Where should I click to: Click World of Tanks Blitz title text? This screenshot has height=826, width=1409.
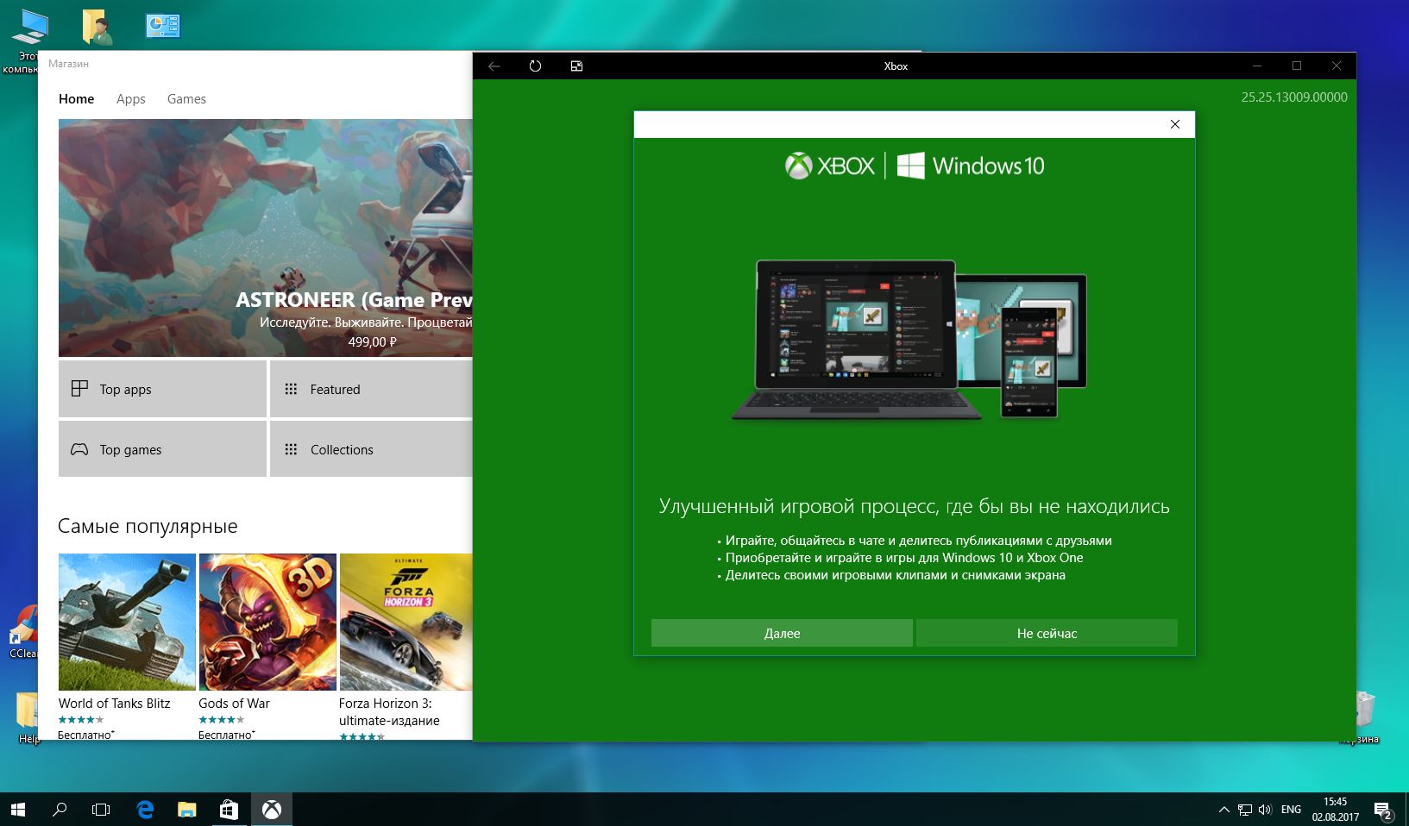click(114, 703)
